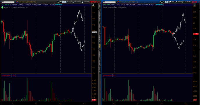Click gold last price 1607.30

coord(93,2)
